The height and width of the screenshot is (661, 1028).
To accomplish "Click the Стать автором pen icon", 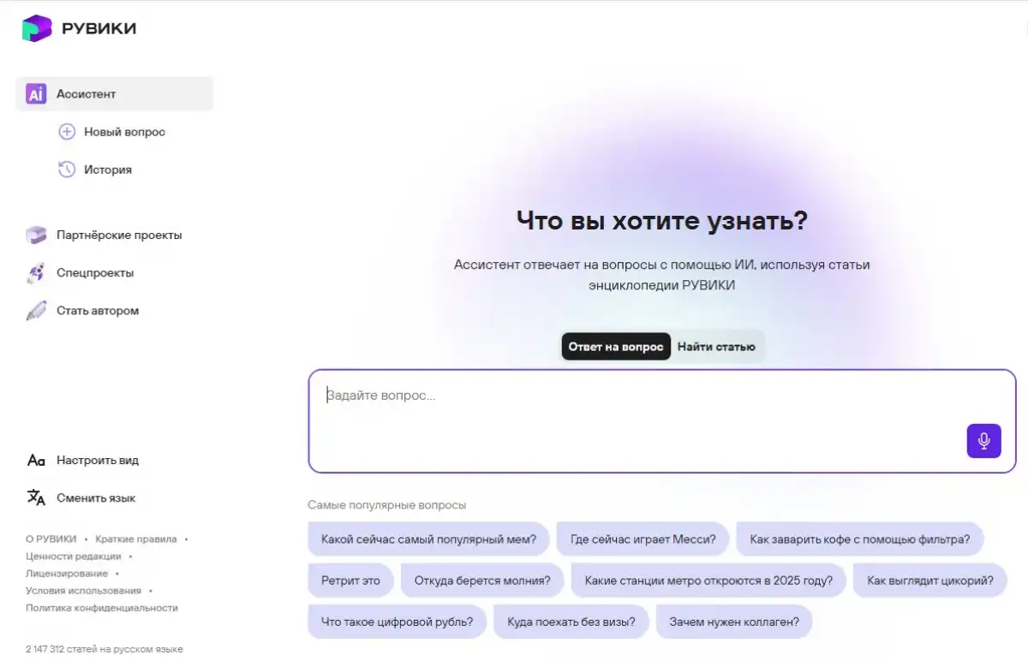I will (x=36, y=311).
